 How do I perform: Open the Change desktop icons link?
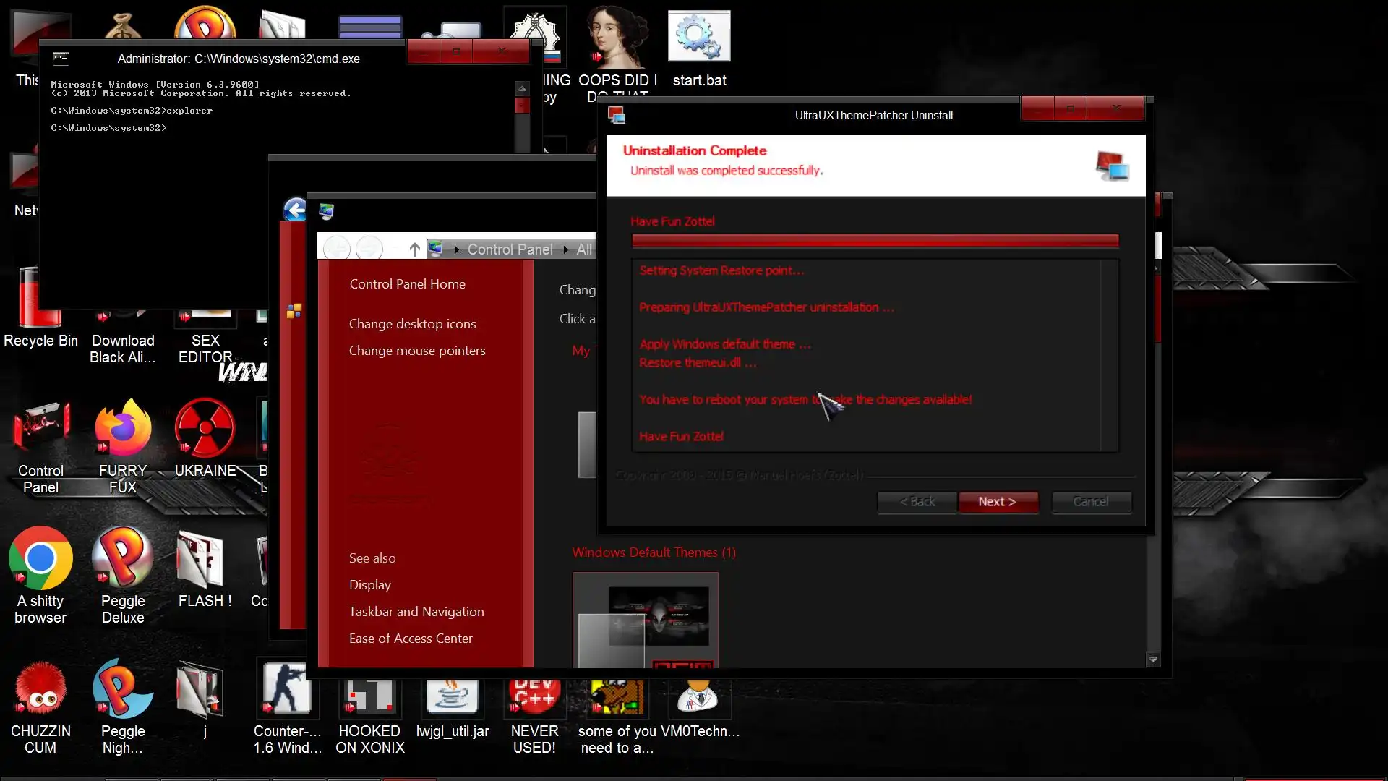click(412, 324)
